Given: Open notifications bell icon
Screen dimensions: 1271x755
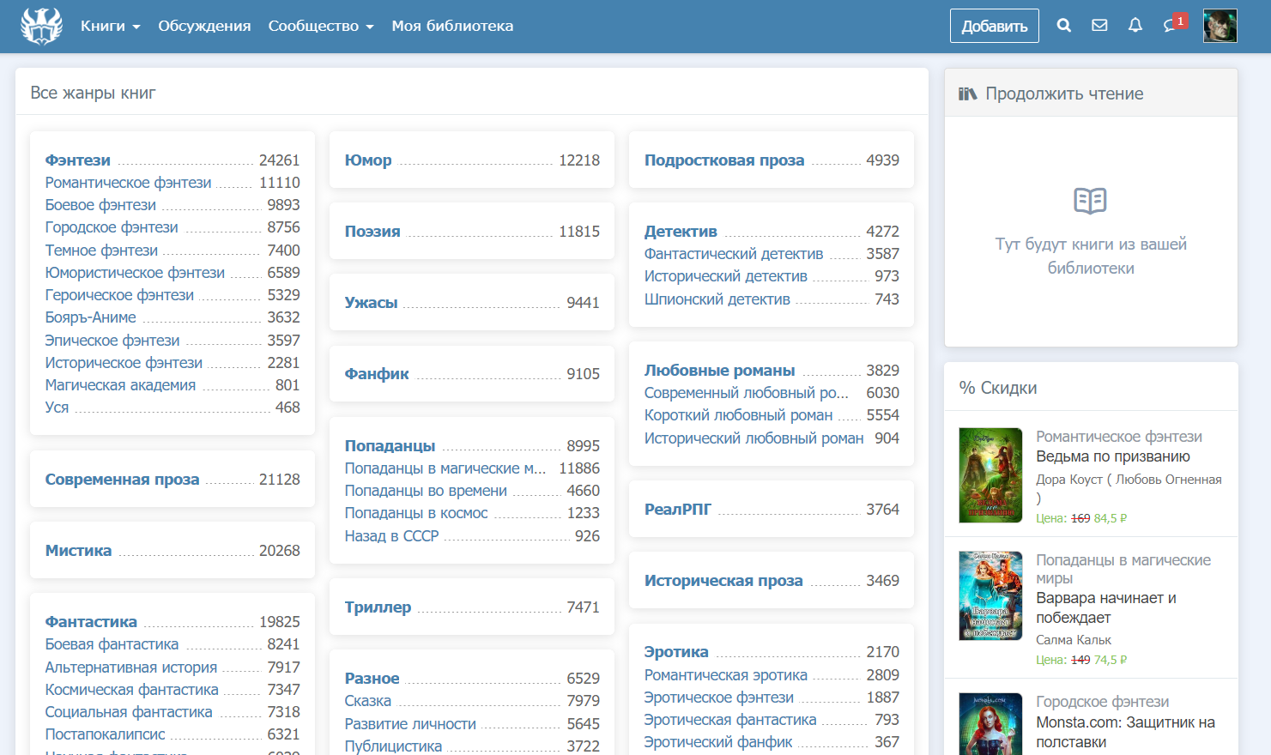Looking at the screenshot, I should 1135,26.
